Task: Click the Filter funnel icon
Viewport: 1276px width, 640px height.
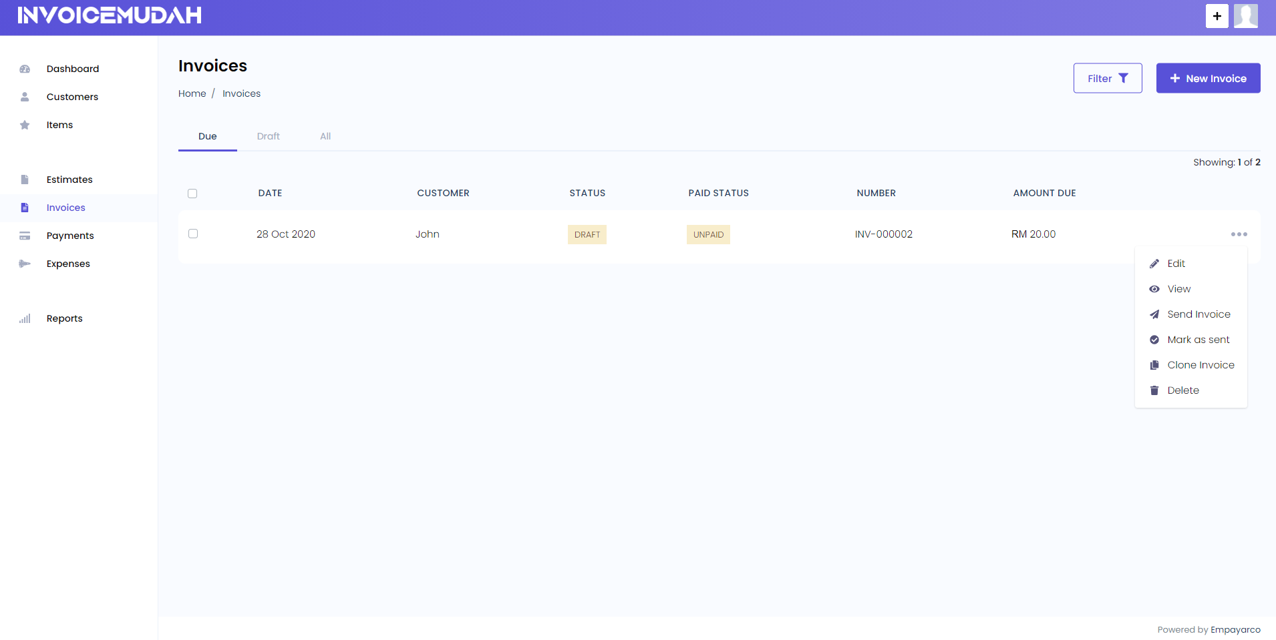Action: 1125,77
